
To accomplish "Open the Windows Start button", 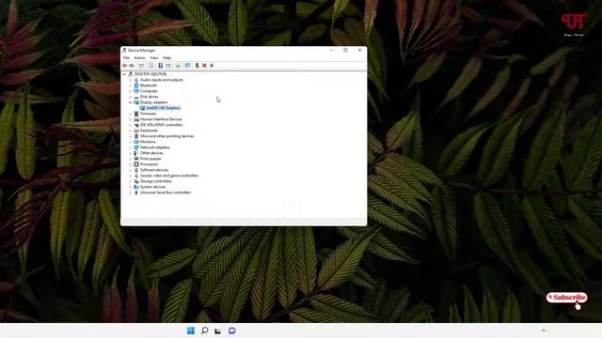I will tap(191, 330).
